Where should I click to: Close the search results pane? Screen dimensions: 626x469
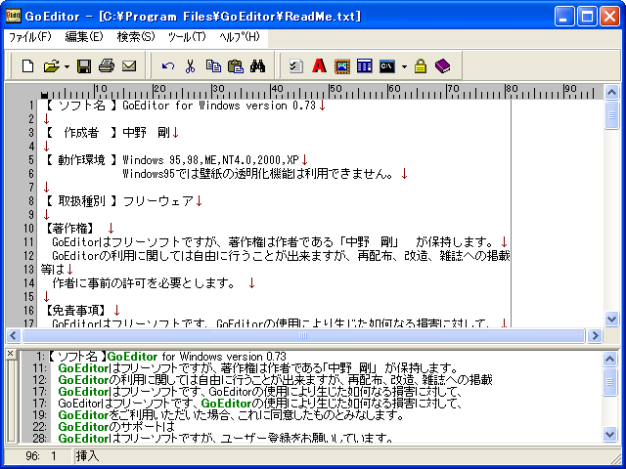click(11, 354)
